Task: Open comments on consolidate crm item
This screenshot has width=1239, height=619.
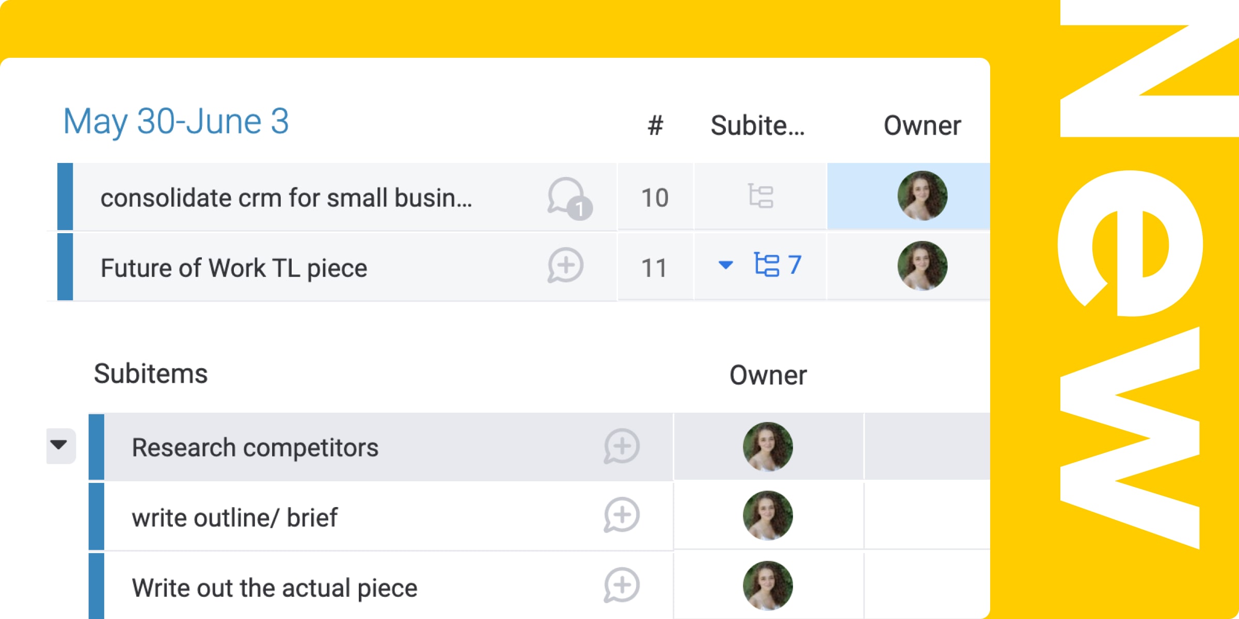Action: tap(568, 198)
